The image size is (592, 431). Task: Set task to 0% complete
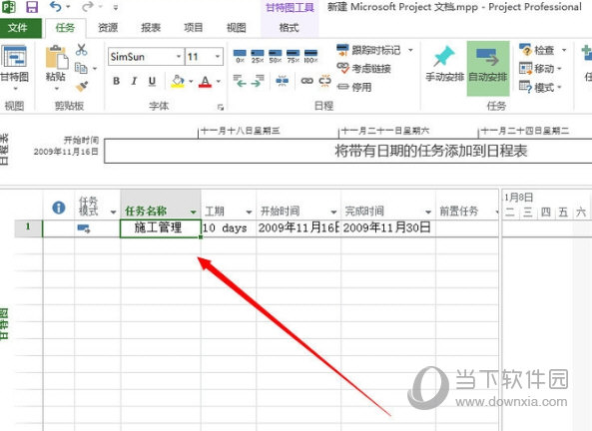[x=240, y=56]
